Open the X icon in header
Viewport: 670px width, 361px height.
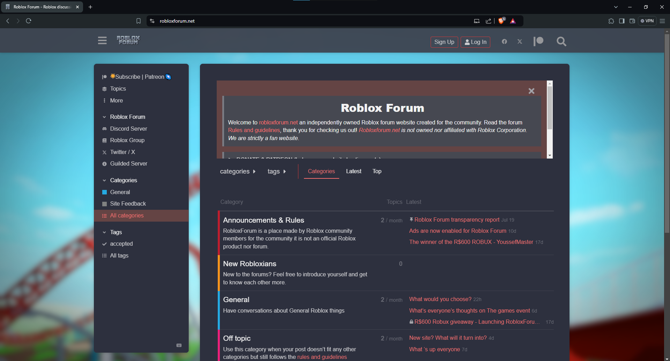[x=520, y=41]
